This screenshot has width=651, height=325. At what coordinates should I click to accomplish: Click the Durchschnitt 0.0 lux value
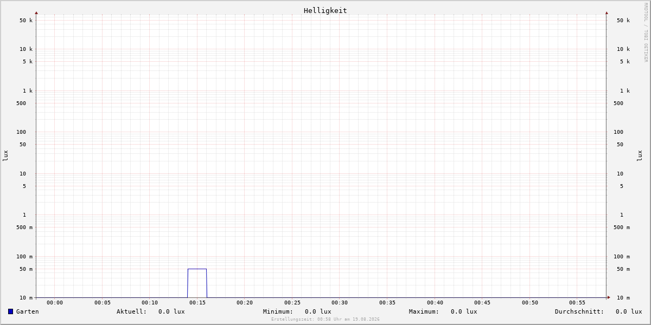point(629,311)
